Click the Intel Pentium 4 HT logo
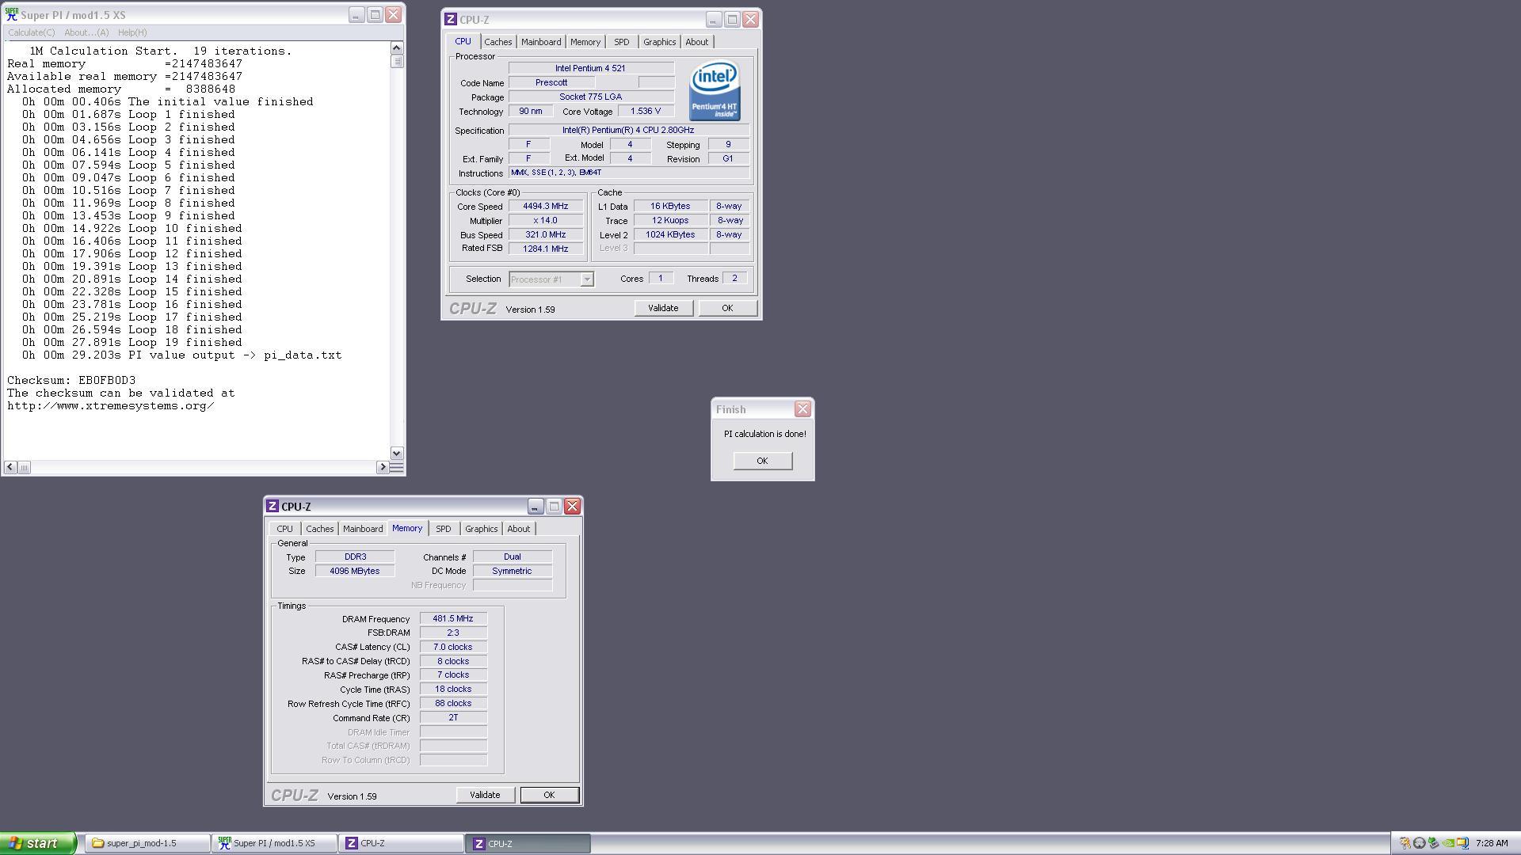 click(x=715, y=91)
